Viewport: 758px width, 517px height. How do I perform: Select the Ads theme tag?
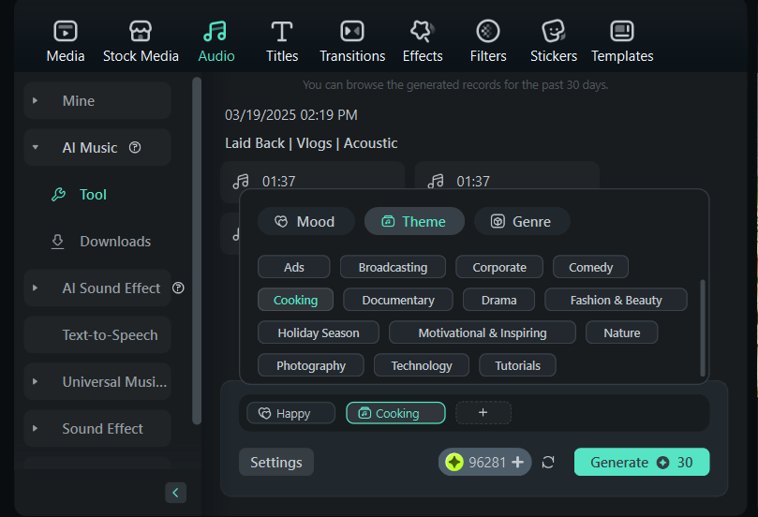point(294,267)
